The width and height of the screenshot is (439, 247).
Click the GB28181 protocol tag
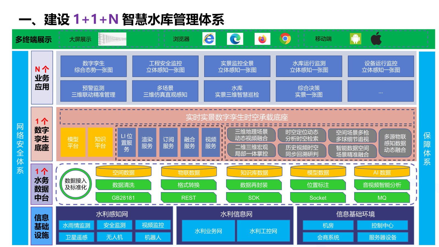coord(123,198)
